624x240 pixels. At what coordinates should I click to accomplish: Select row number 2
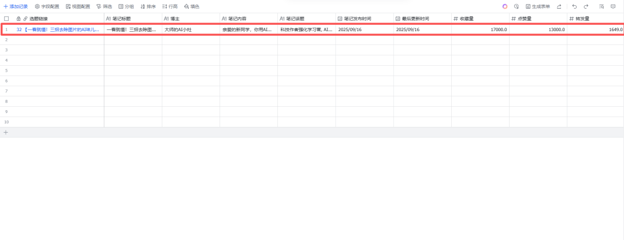pos(6,40)
